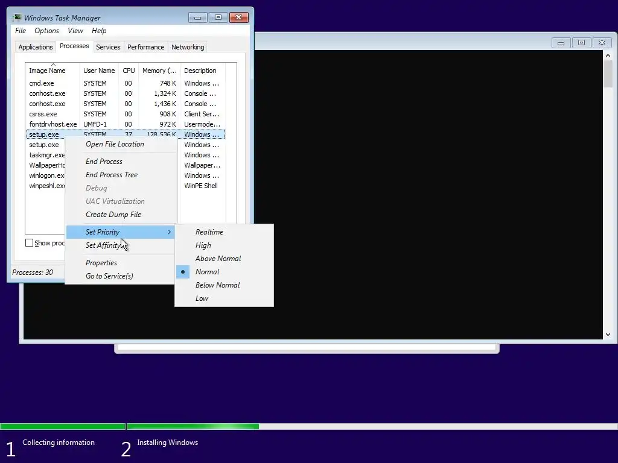The height and width of the screenshot is (463, 618).
Task: Open the View menu
Action: coord(75,31)
